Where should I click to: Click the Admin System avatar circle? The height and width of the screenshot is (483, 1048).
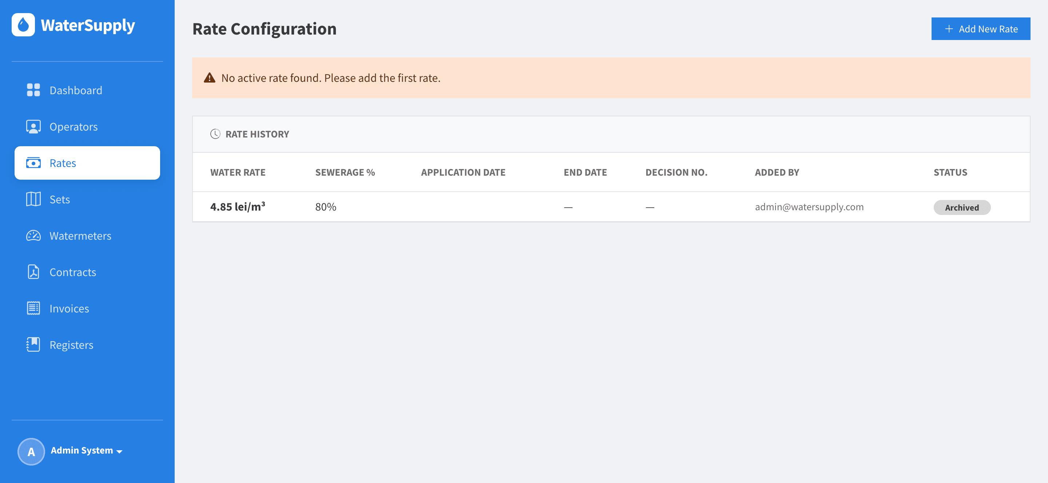click(31, 451)
